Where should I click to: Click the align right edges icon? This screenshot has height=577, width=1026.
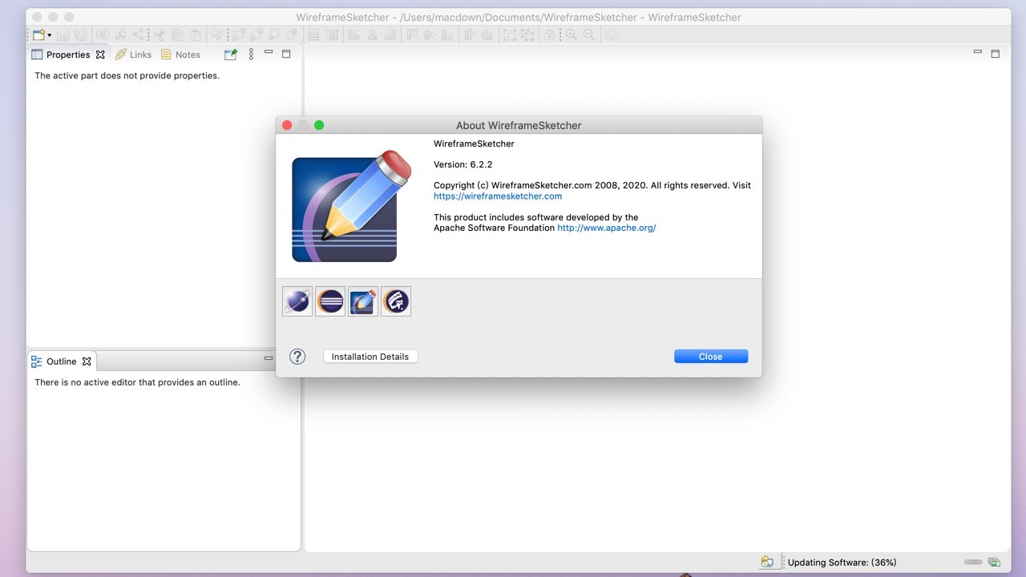point(390,34)
